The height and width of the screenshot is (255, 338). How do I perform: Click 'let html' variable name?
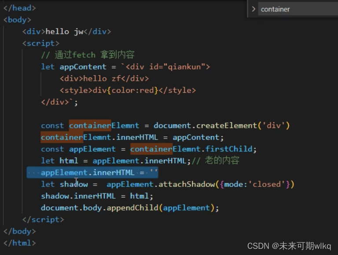pos(69,160)
